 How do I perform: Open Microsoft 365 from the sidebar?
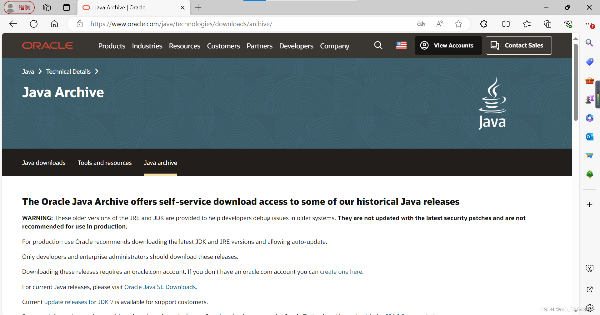pos(589,118)
